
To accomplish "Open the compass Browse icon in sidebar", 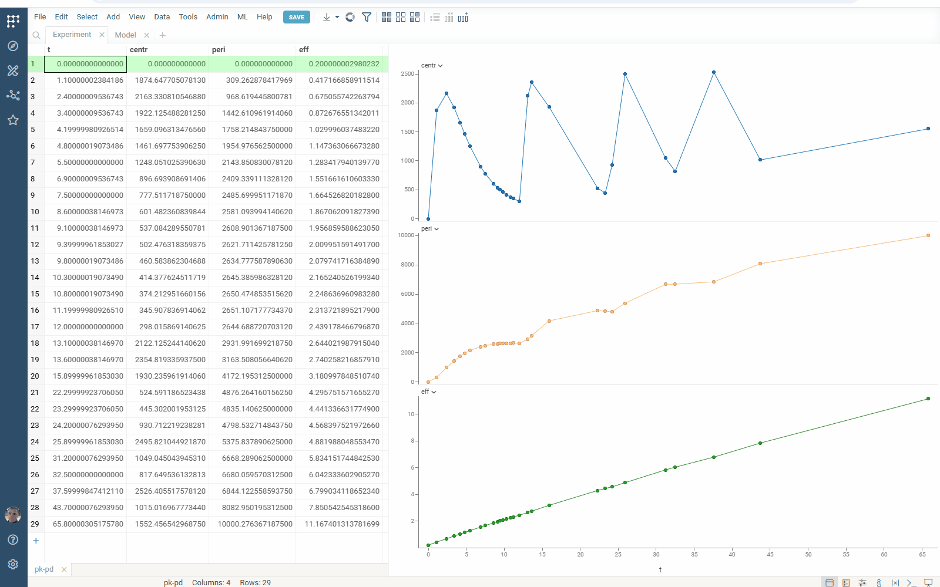I will point(13,46).
